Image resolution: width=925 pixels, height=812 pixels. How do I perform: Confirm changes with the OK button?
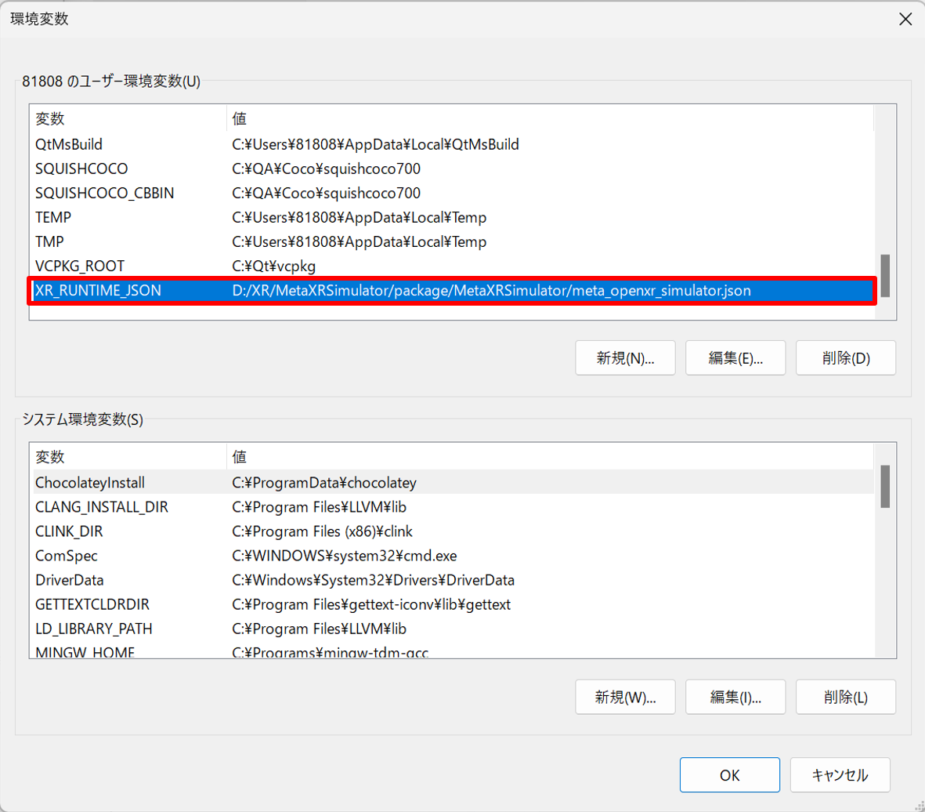tap(729, 775)
